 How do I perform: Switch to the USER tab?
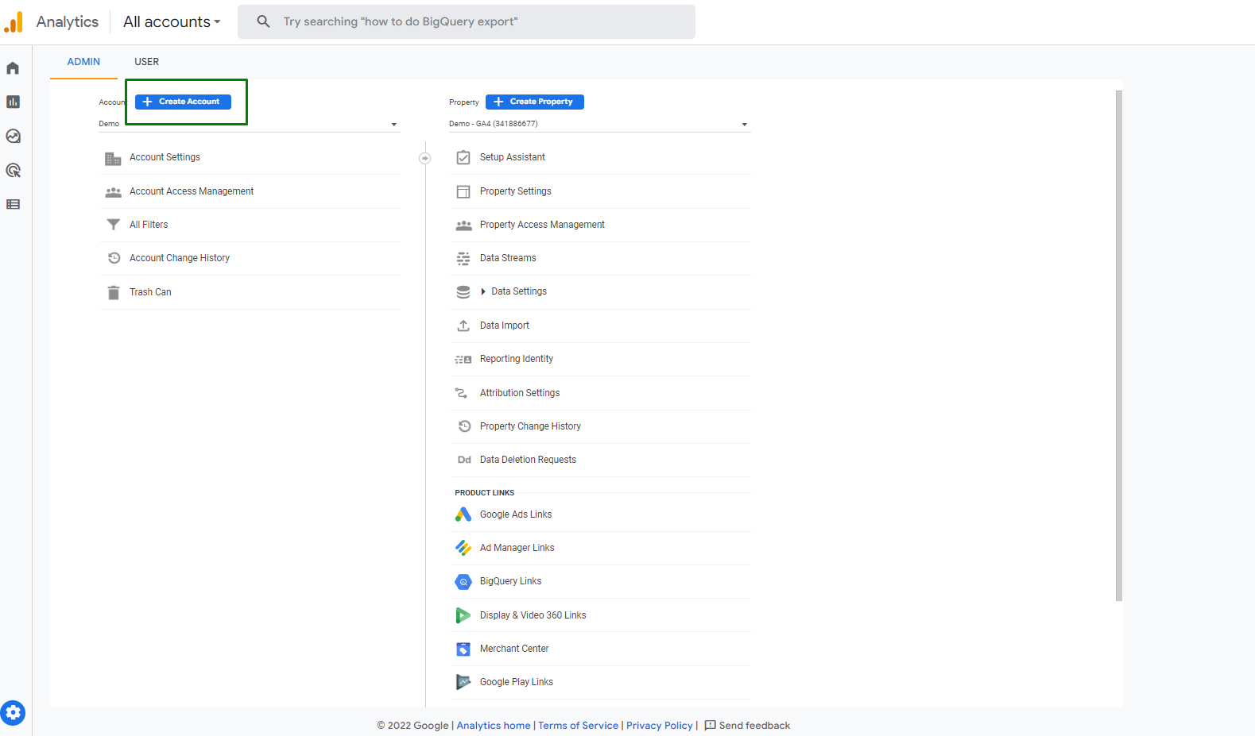click(146, 62)
